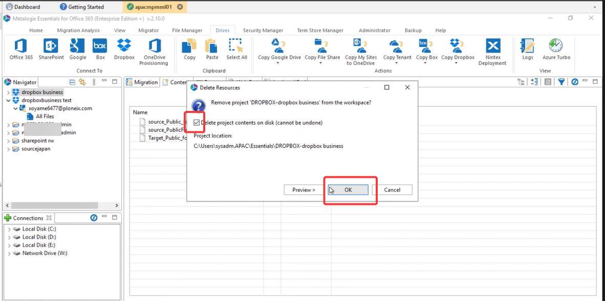
Task: Uncheck Delete project contents on disk
Action: (x=197, y=123)
